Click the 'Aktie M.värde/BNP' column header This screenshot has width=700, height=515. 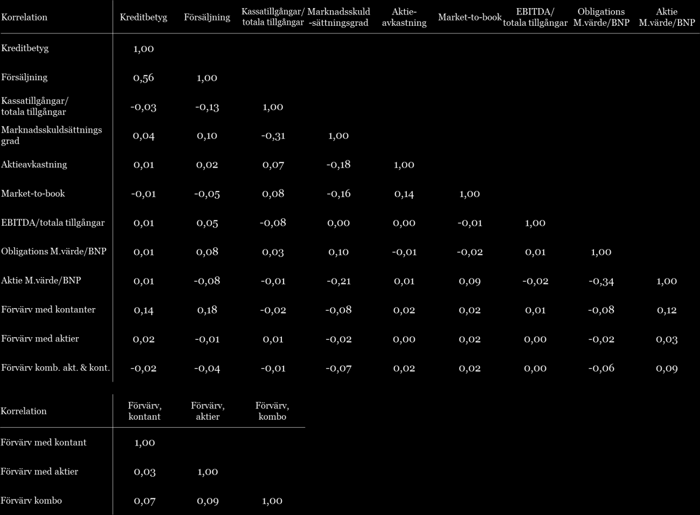pos(667,17)
